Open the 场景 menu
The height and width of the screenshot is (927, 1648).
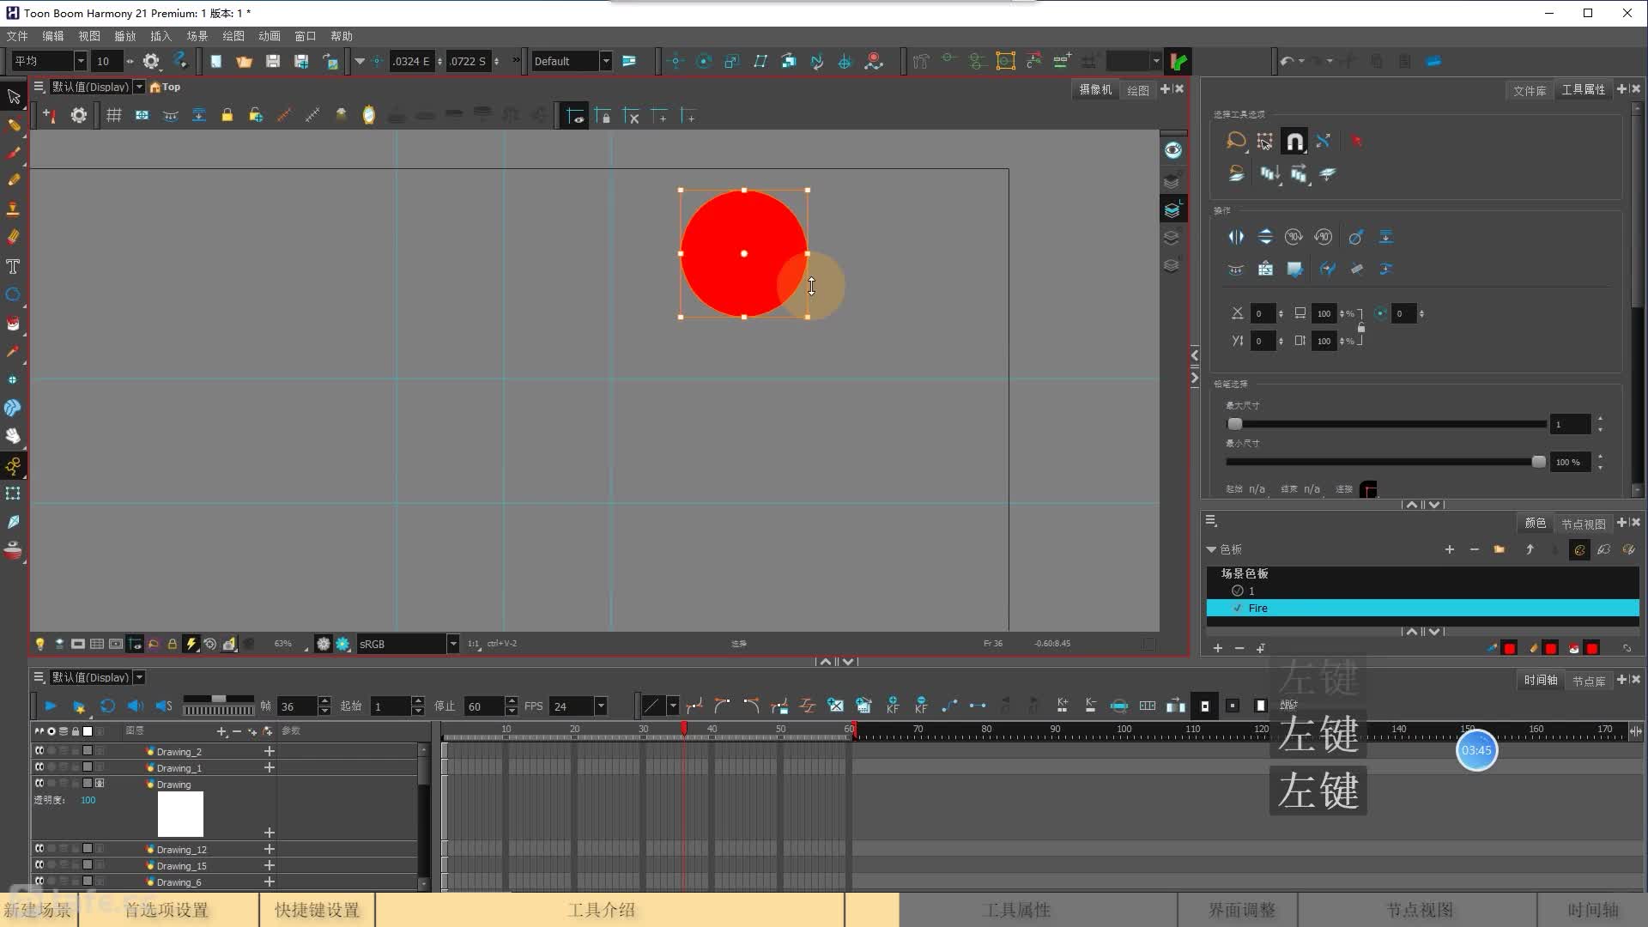(197, 36)
